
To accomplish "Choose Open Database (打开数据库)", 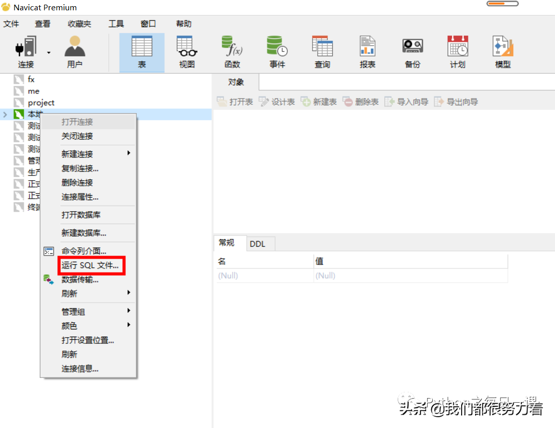I will tap(88, 215).
